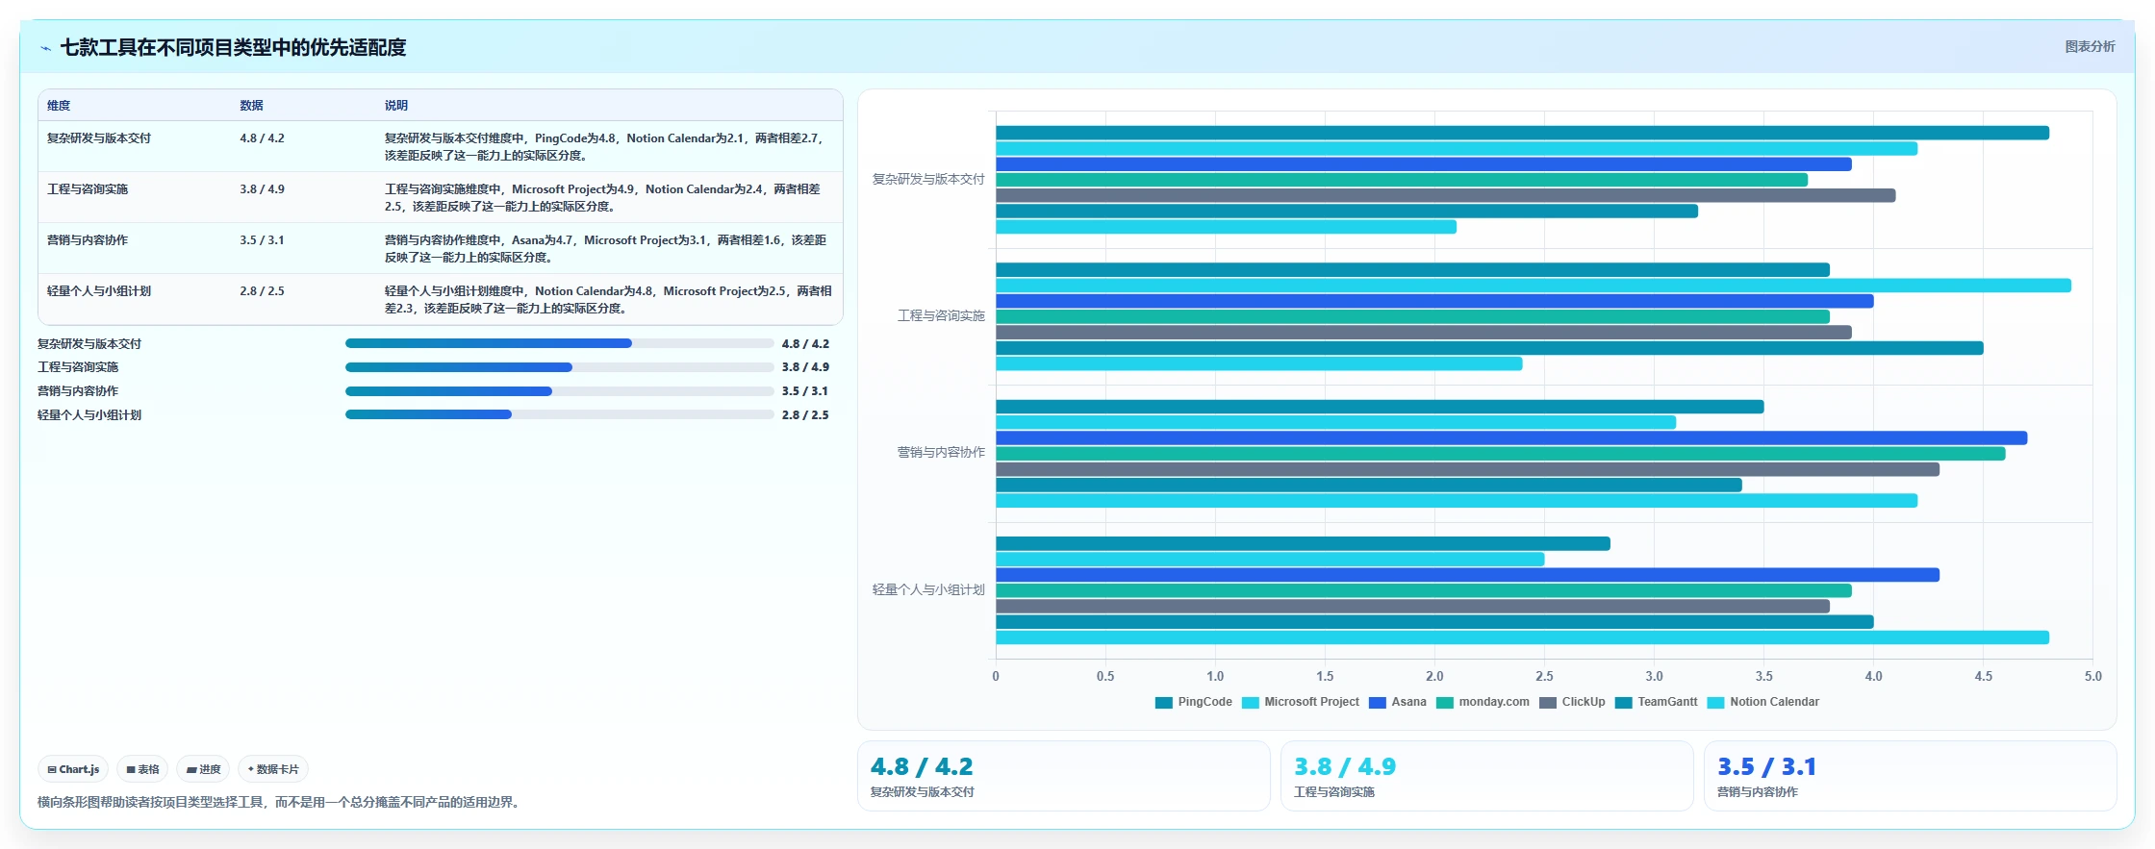Viewport: 2155px width, 849px height.
Task: Click the 2.8 / 2.5 value beside last progress bar
Action: (805, 415)
